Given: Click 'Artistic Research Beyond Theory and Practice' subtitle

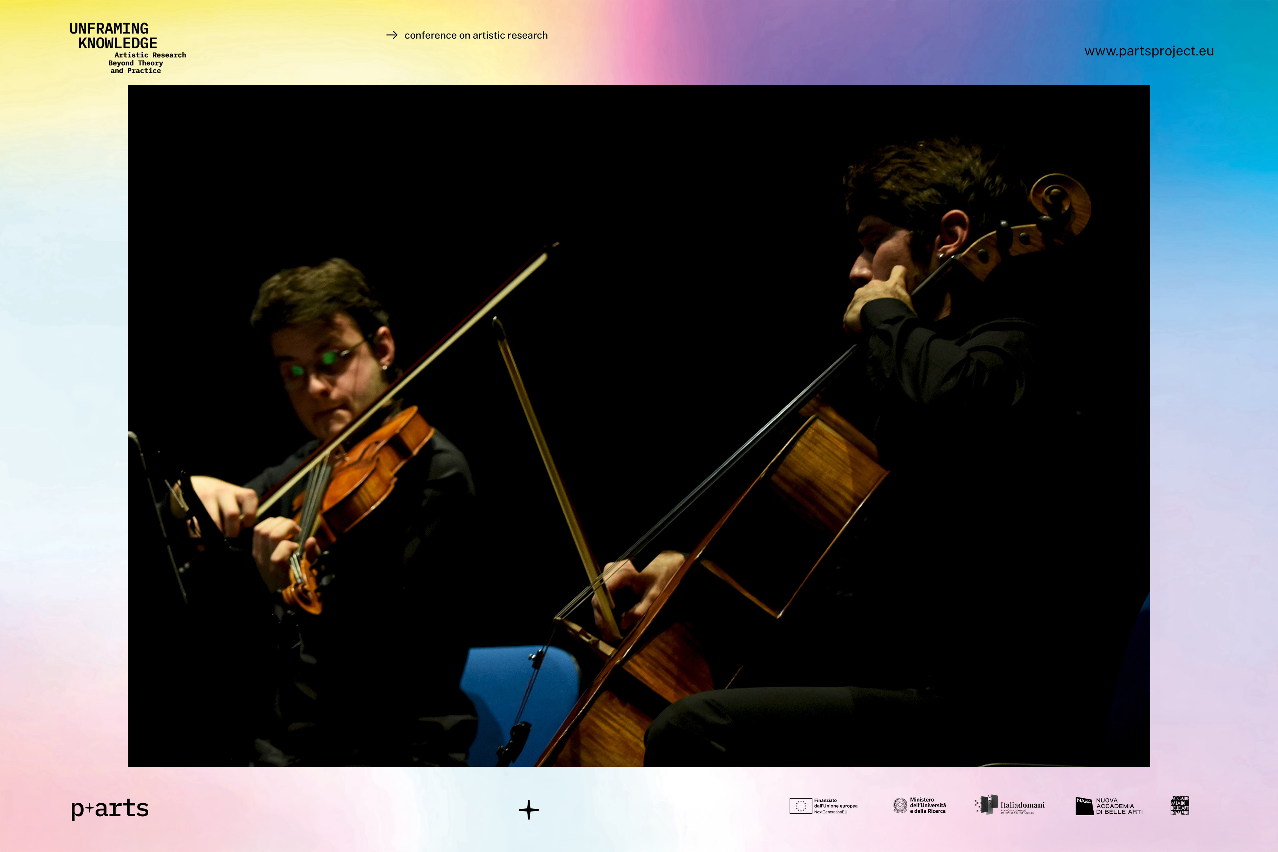Looking at the screenshot, I should (x=147, y=63).
